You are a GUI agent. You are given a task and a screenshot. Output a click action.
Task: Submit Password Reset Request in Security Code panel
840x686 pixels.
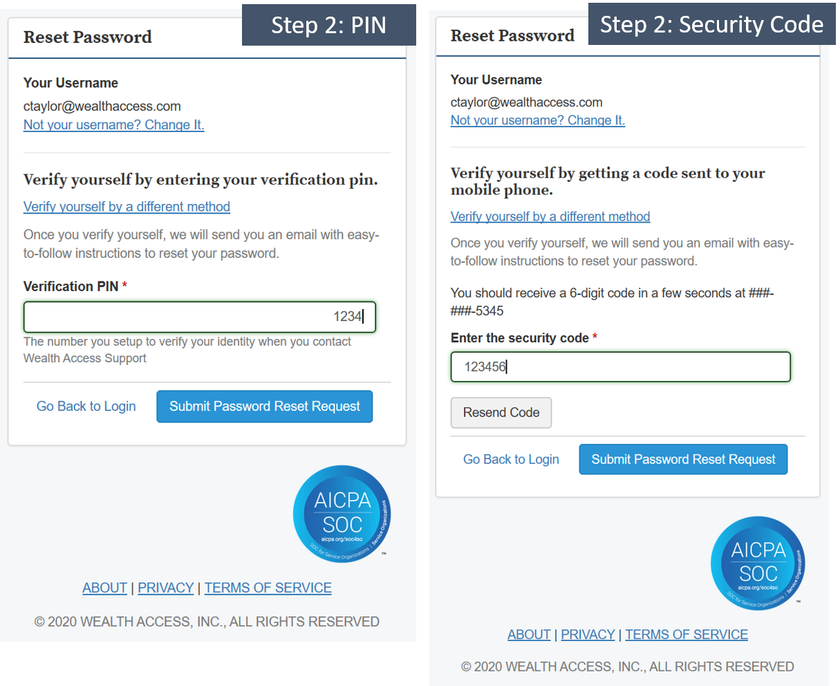[683, 459]
